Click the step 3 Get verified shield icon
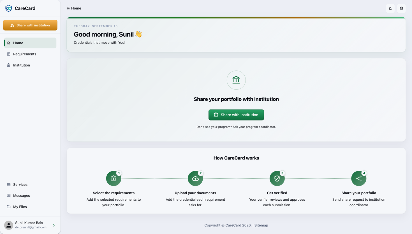Image resolution: width=412 pixels, height=234 pixels. click(x=277, y=179)
